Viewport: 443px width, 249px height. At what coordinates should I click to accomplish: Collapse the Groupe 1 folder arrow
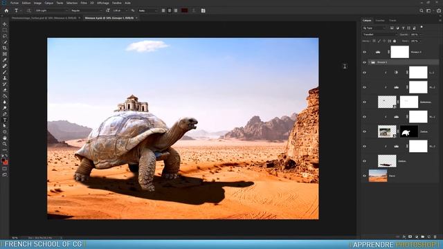(369, 62)
